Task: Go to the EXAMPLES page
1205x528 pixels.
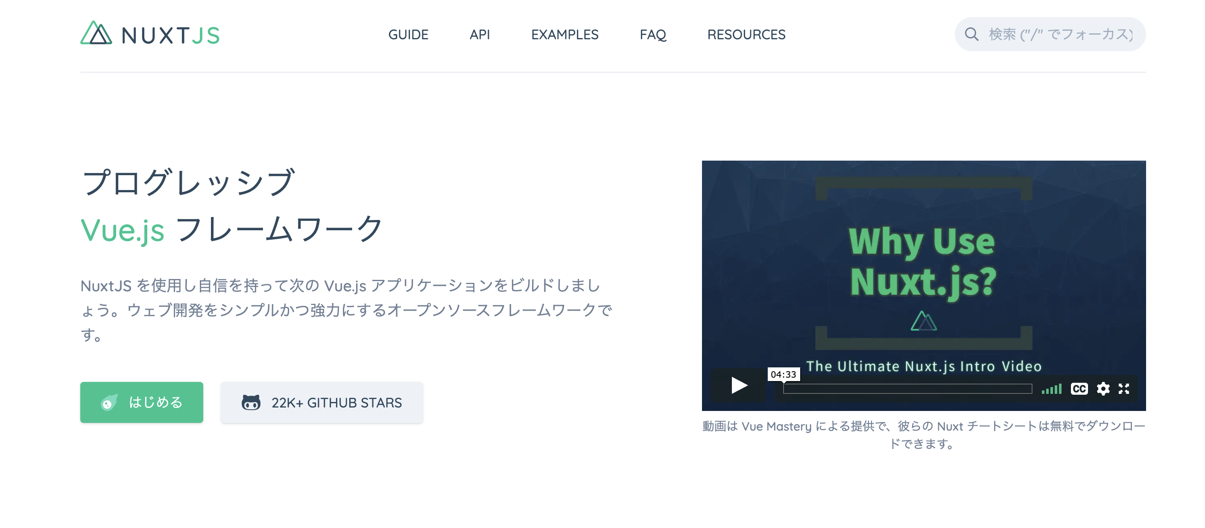Action: point(564,35)
